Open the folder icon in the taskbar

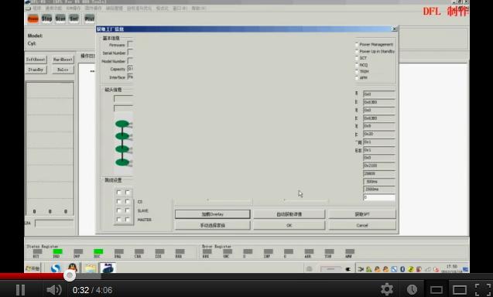90,268
